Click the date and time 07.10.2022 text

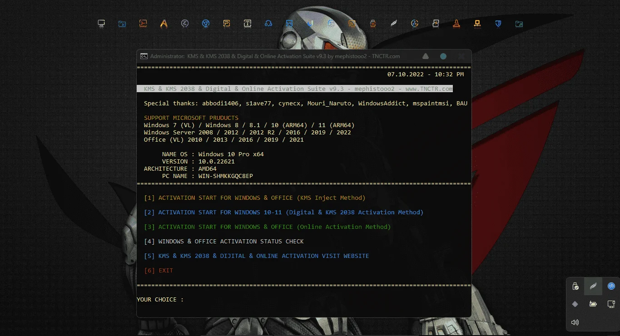(426, 74)
